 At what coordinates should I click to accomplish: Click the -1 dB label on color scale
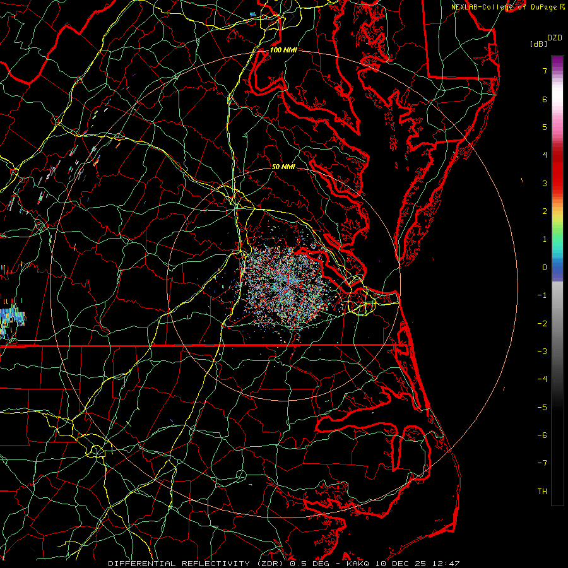tap(542, 295)
